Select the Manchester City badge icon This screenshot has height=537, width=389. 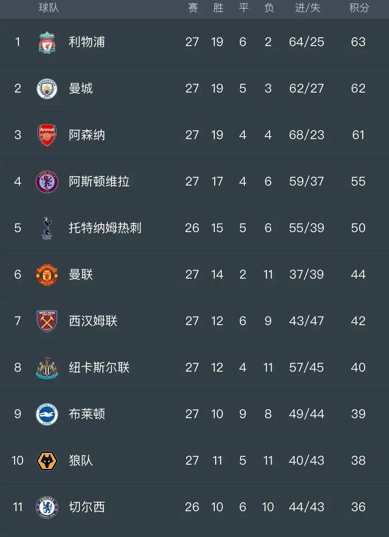pyautogui.click(x=47, y=88)
